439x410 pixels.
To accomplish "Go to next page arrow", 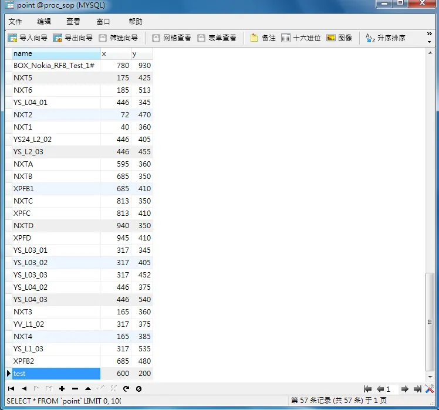I will click(404, 389).
